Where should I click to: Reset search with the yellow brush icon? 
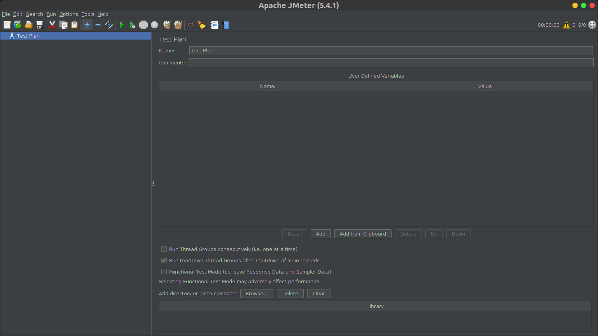tap(201, 25)
